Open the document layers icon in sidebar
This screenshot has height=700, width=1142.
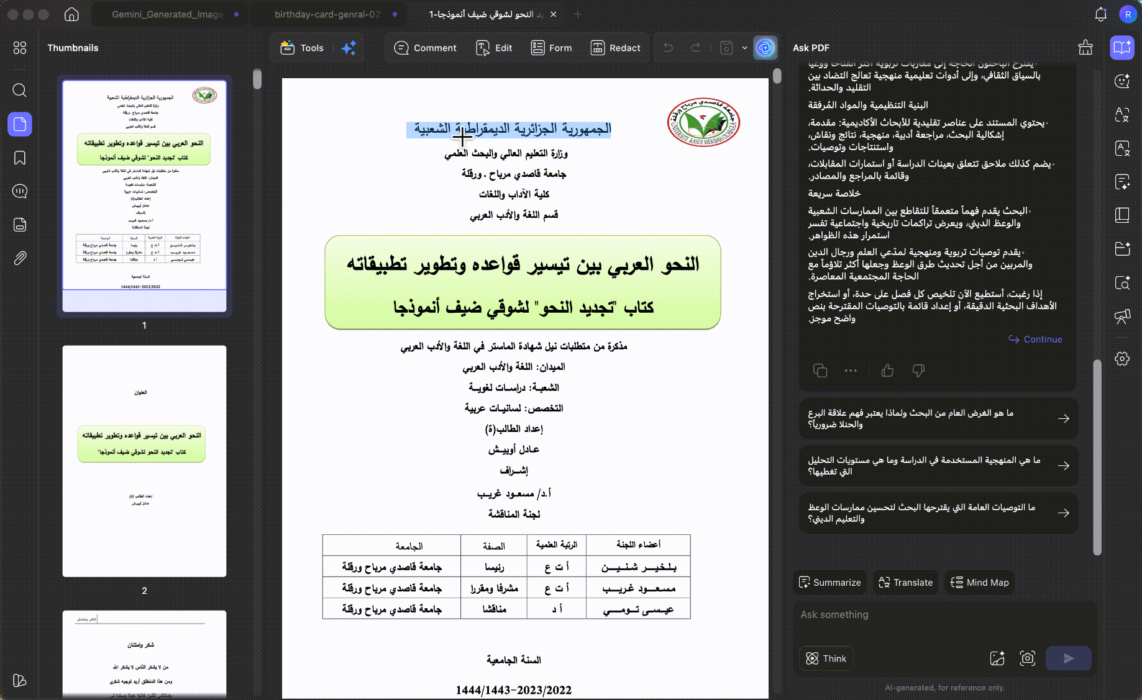20,225
